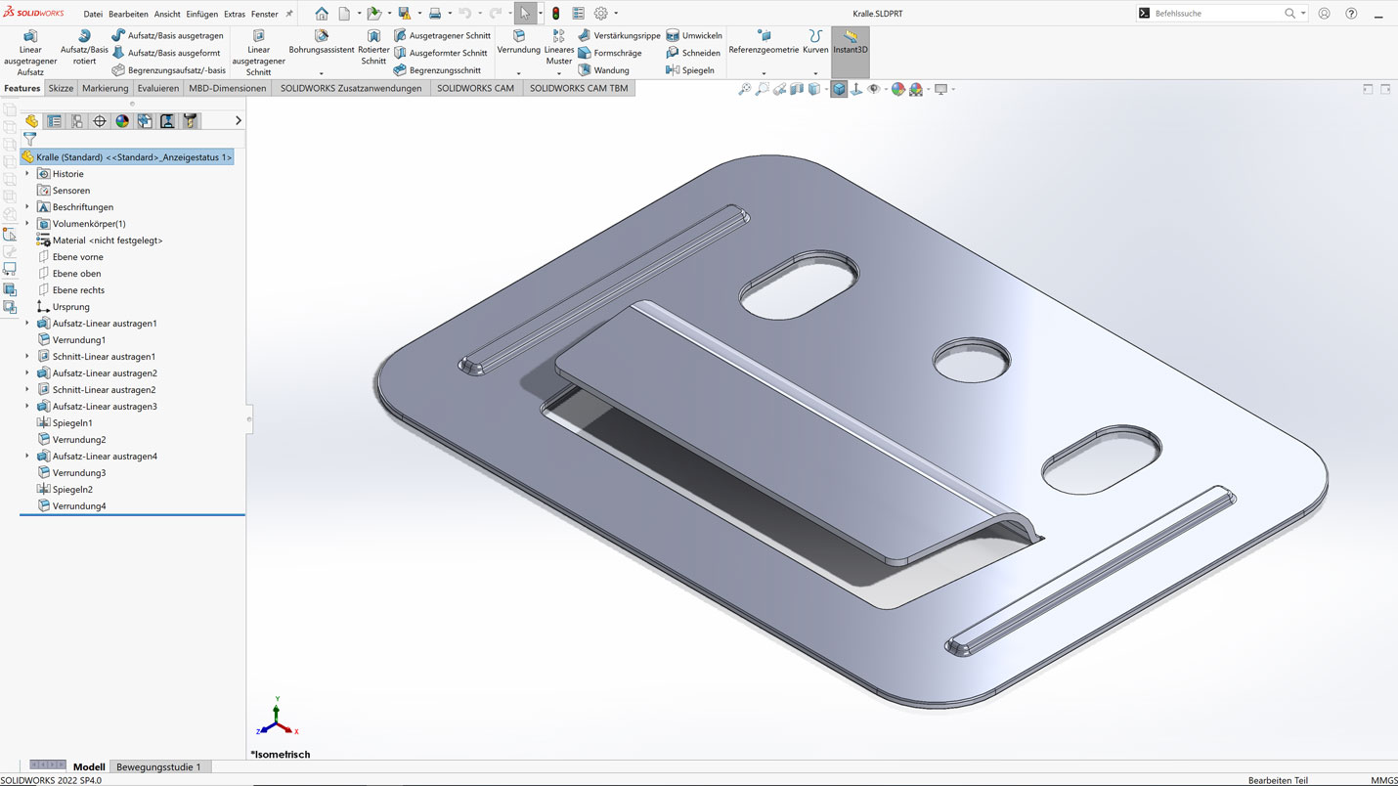Create a new document via the blank page icon
The height and width of the screenshot is (786, 1398).
(345, 14)
